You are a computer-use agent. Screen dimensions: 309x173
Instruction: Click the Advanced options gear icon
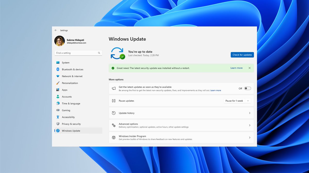(114, 125)
